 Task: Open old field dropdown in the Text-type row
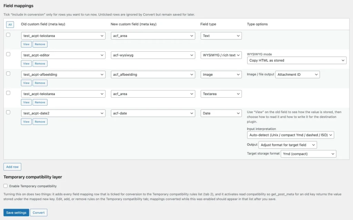63,36
